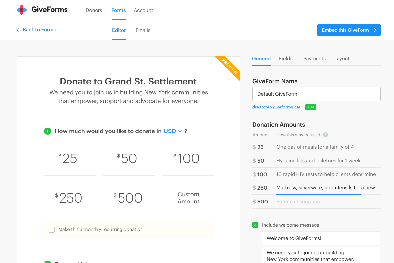This screenshot has width=394, height=263.
Task: Click the GiveForm Name input field
Action: coord(317,94)
